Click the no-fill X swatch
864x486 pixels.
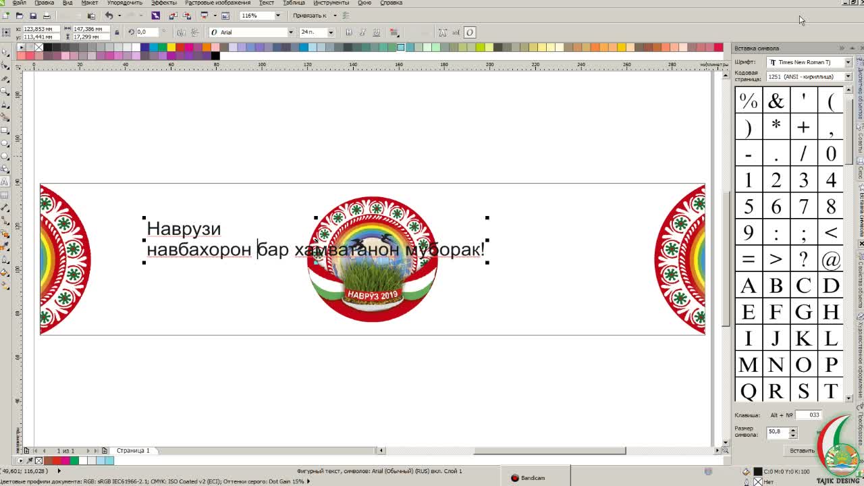pos(38,47)
